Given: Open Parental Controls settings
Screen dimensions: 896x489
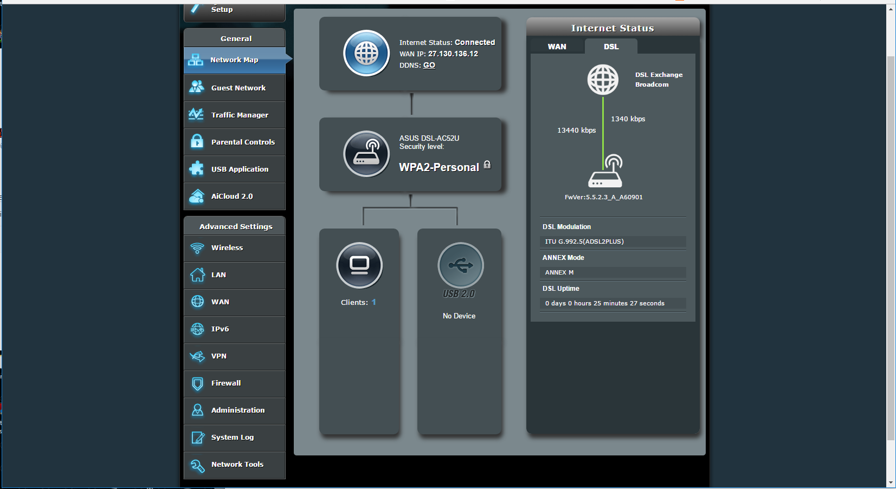Looking at the screenshot, I should pos(235,142).
